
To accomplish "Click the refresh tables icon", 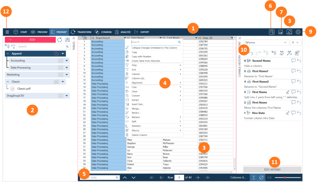I will point(60,40).
